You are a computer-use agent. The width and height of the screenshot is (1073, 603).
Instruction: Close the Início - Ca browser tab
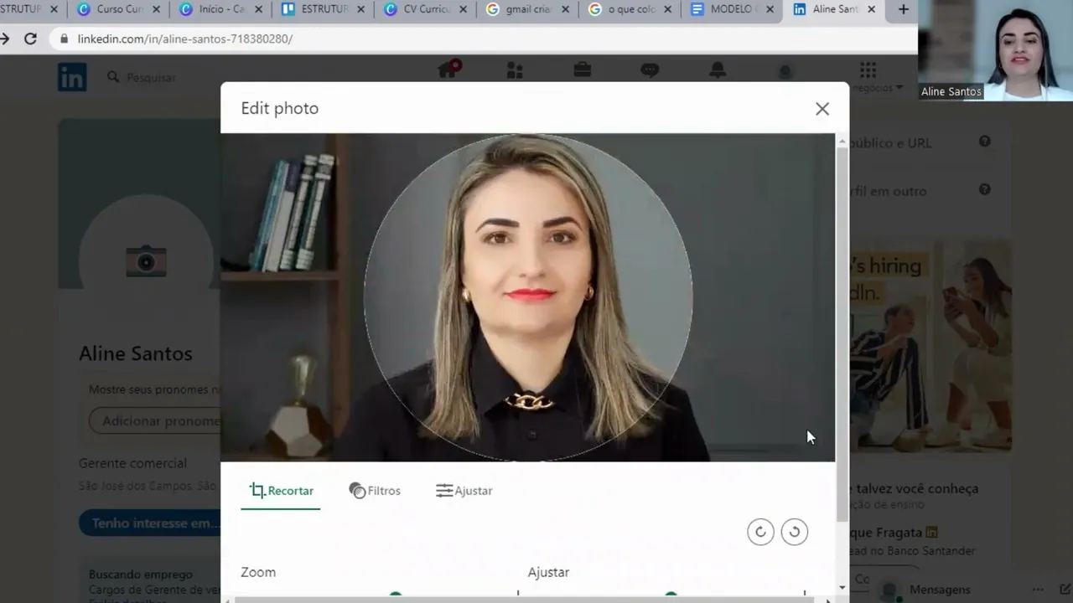coord(258,9)
